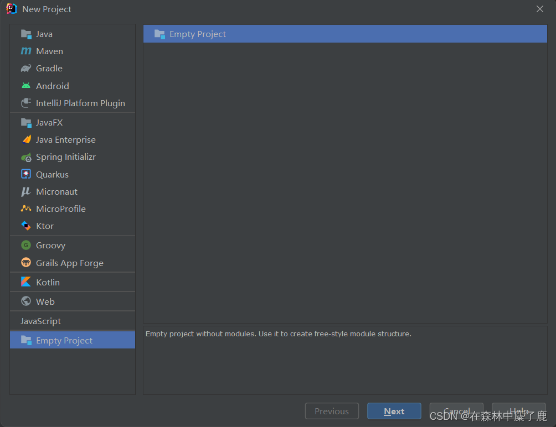Viewport: 556px width, 427px height.
Task: Click the Web globe icon
Action: [x=26, y=301]
